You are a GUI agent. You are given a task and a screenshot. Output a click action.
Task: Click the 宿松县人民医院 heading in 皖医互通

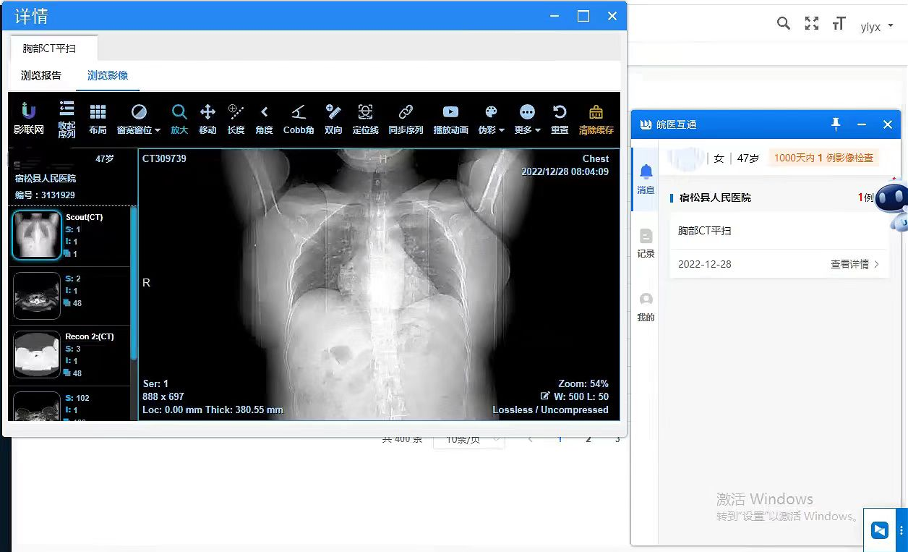[715, 198]
